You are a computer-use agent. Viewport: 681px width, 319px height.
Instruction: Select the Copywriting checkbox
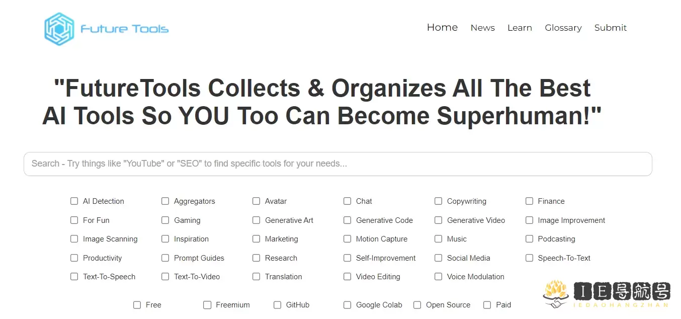tap(439, 201)
